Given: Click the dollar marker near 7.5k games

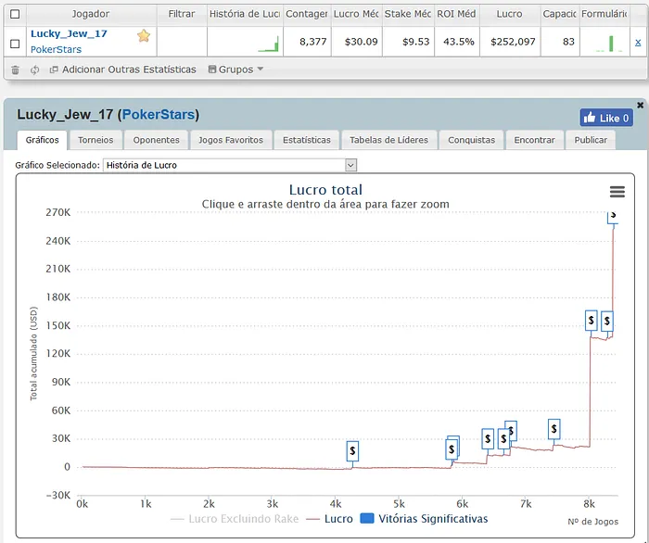Looking at the screenshot, I should coord(554,428).
